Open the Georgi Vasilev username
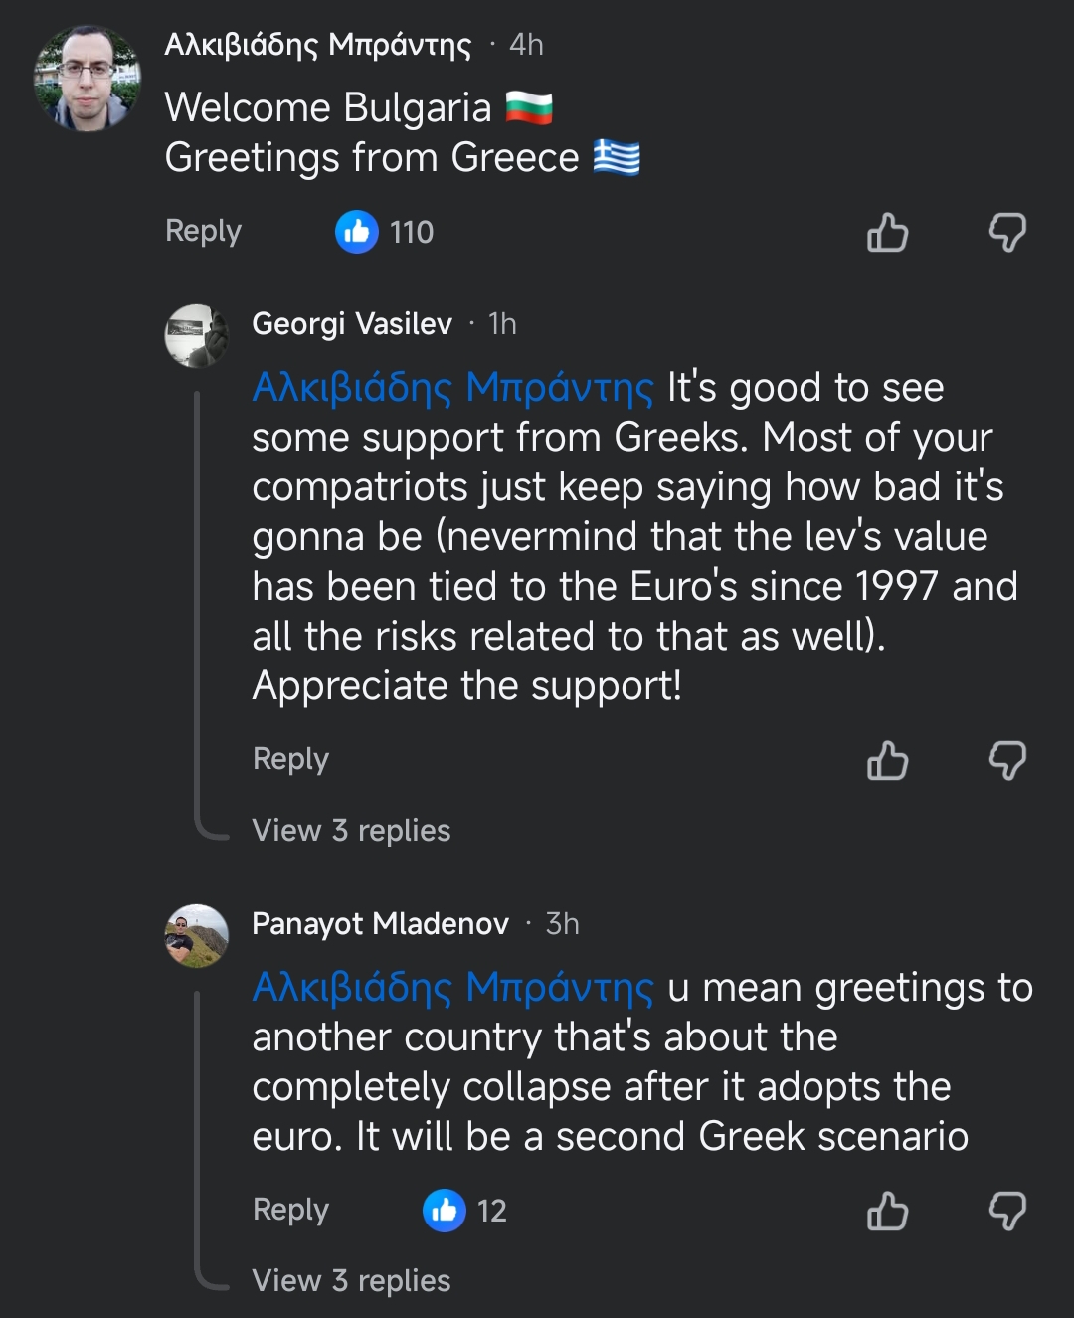This screenshot has width=1074, height=1318. click(x=352, y=324)
